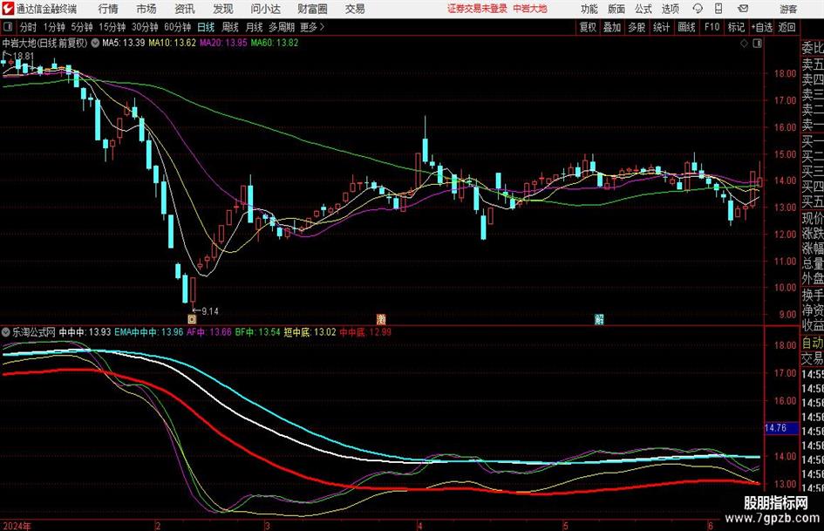Click the 返回 back button
Viewport: 824px width, 531px height.
click(787, 27)
